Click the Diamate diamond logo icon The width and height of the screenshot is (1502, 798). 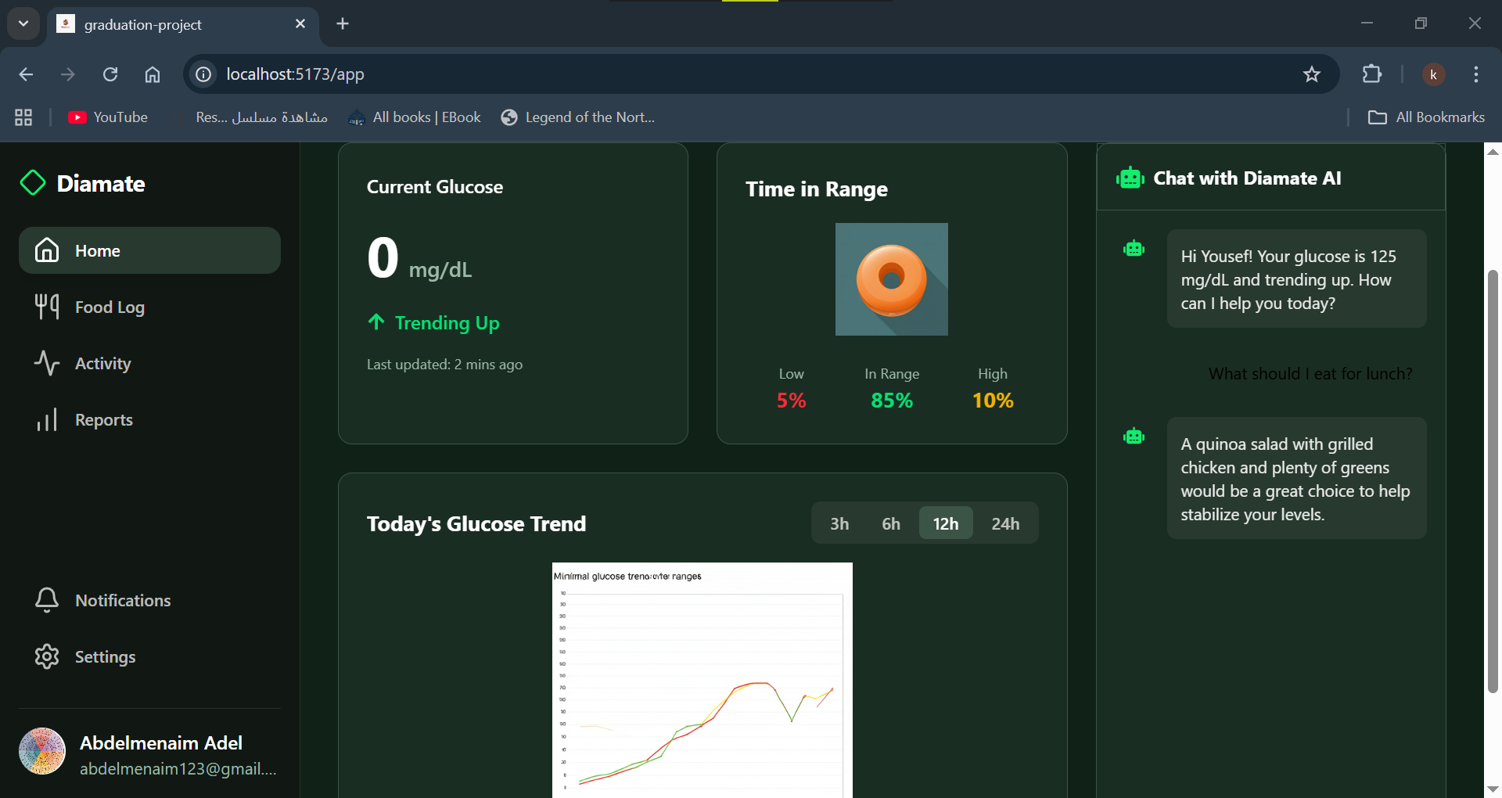pos(33,183)
